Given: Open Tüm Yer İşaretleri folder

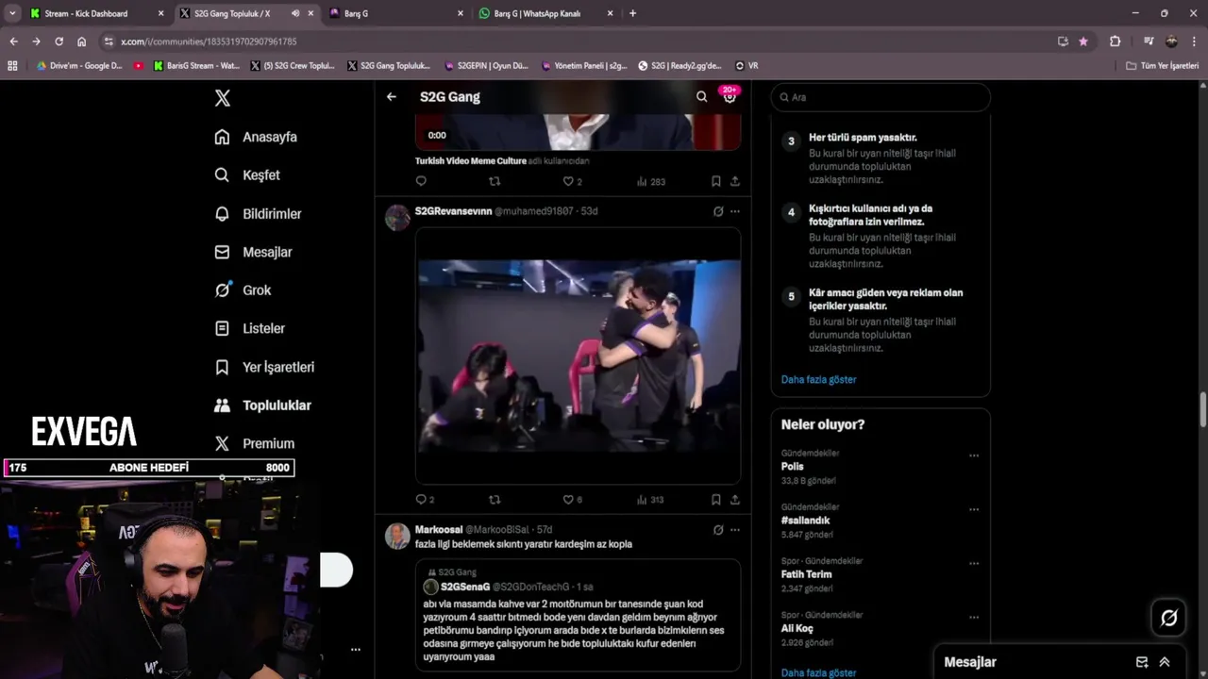Looking at the screenshot, I should coord(1163,66).
